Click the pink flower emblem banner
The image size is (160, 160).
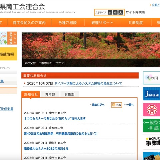click(151, 110)
